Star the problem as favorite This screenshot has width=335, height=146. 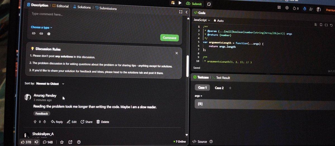[x=62, y=142]
